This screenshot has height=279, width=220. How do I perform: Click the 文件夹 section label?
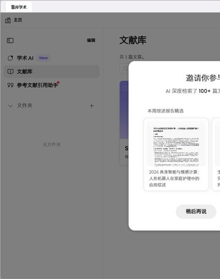(x=25, y=106)
